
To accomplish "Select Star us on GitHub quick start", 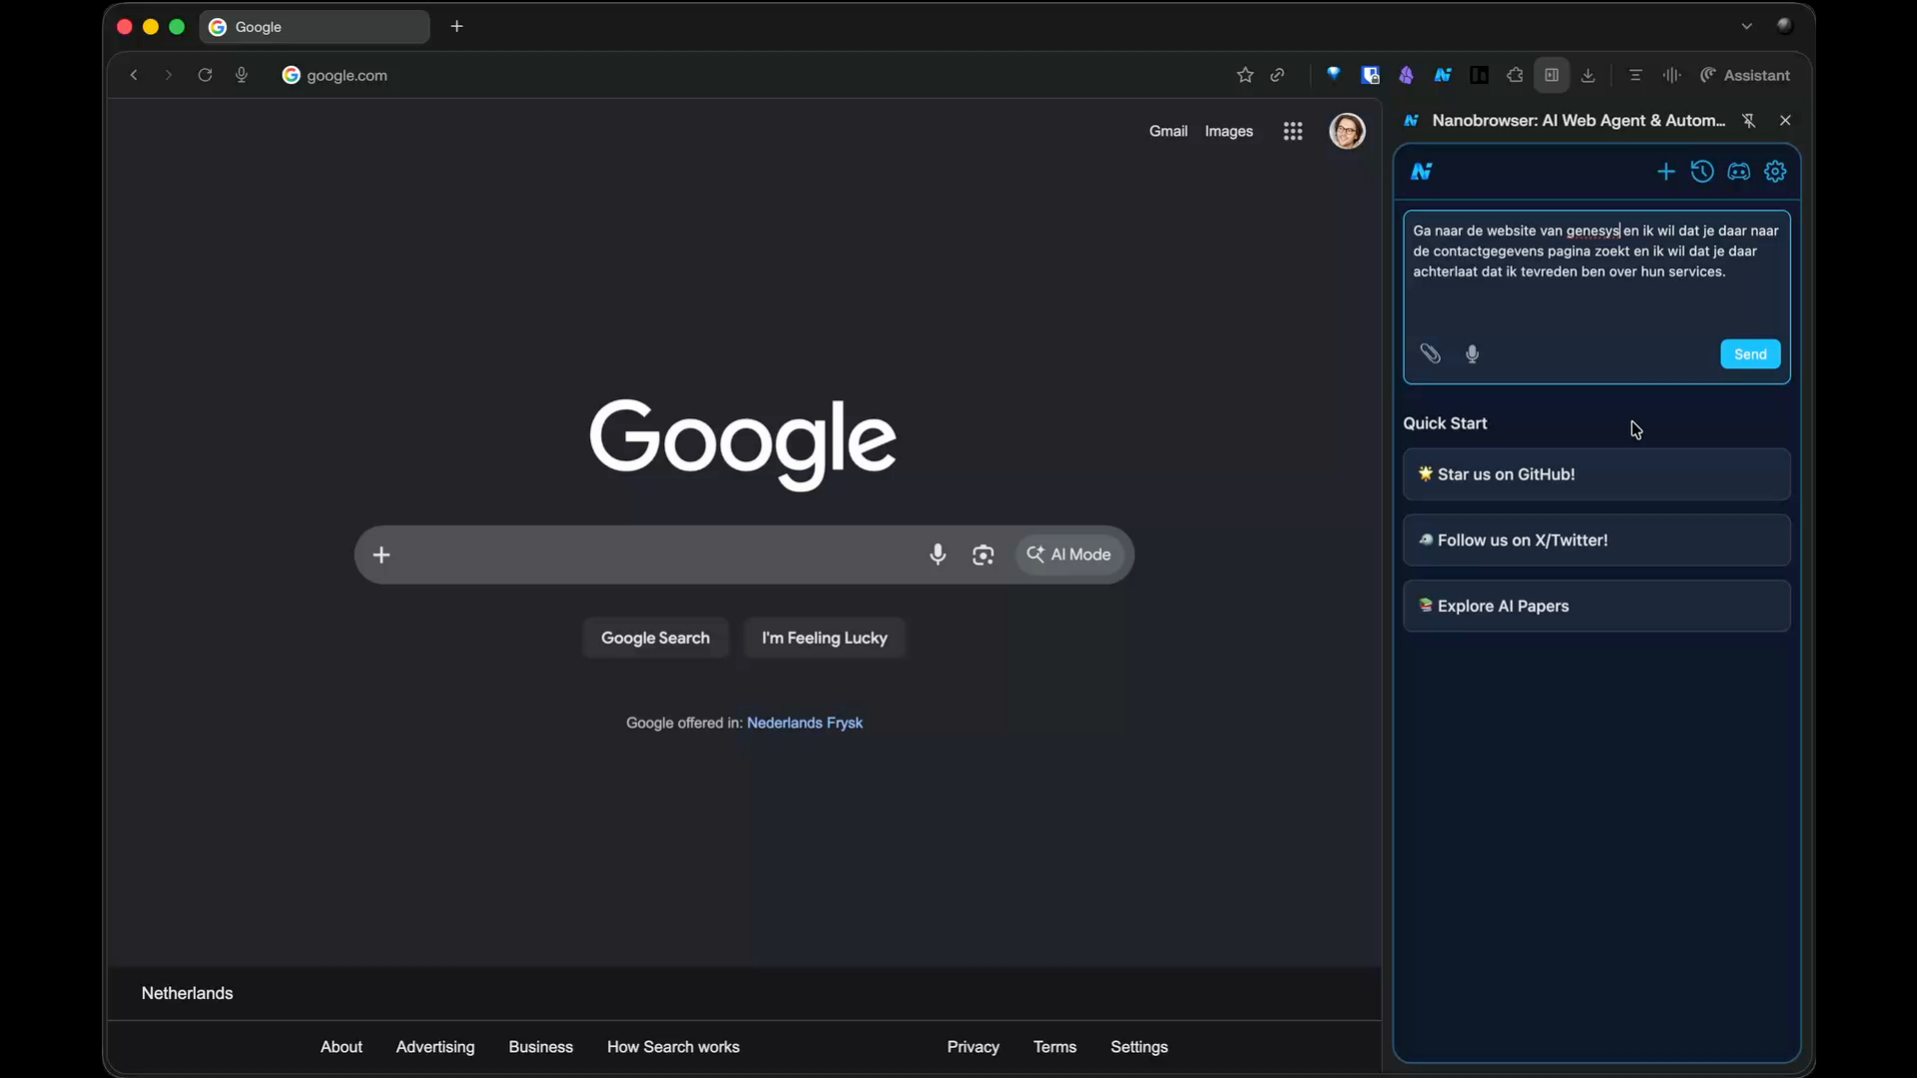I will [x=1597, y=474].
